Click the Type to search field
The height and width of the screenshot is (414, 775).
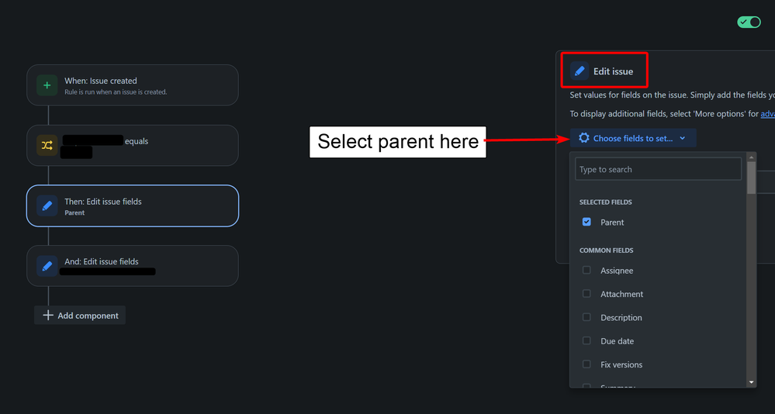658,169
